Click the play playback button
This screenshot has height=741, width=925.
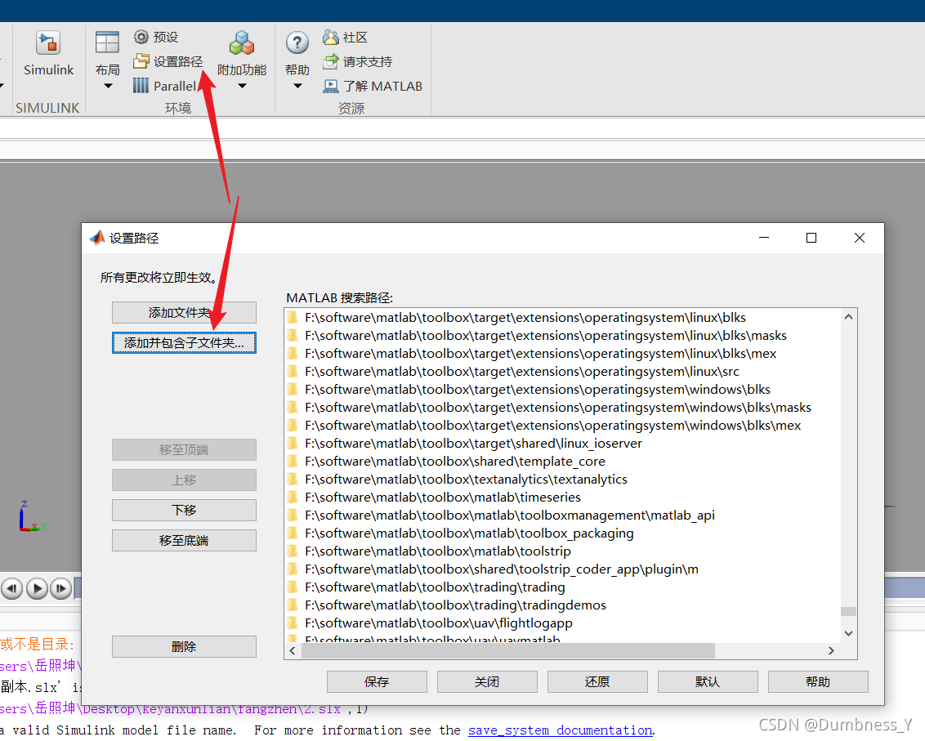[x=37, y=589]
